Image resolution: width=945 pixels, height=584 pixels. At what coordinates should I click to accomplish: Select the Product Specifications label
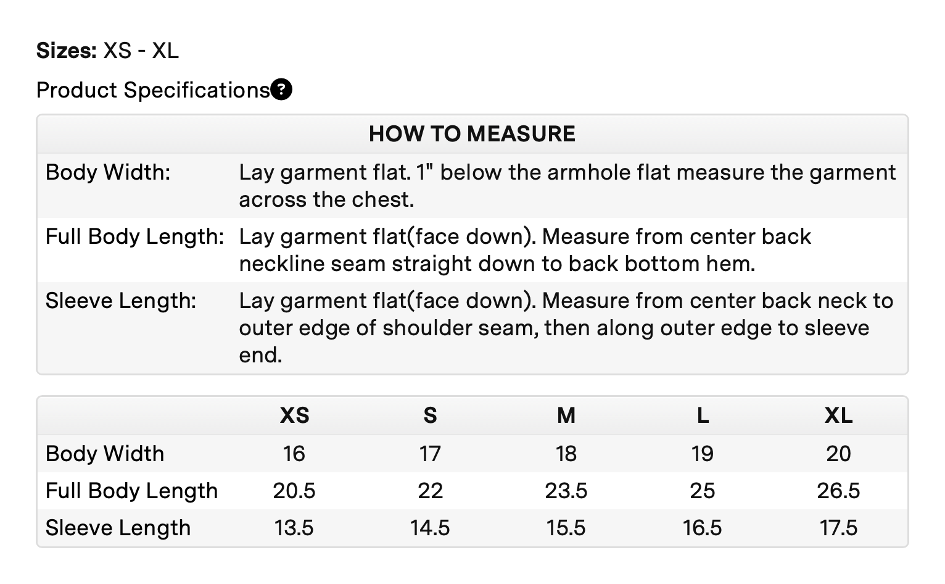click(x=153, y=90)
